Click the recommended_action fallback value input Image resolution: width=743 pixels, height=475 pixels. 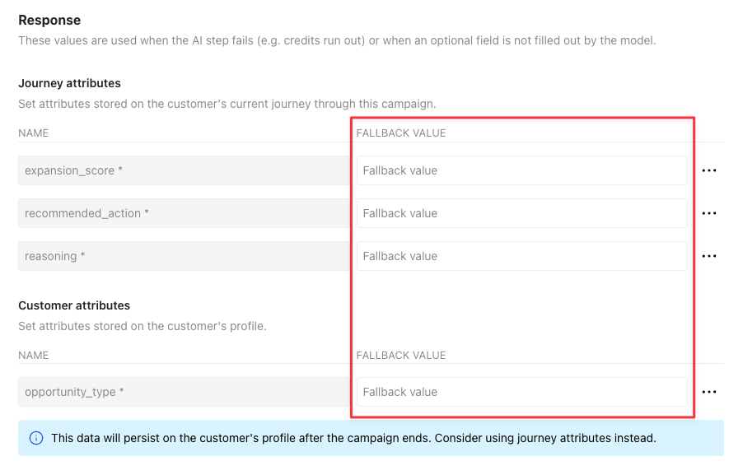coord(521,213)
